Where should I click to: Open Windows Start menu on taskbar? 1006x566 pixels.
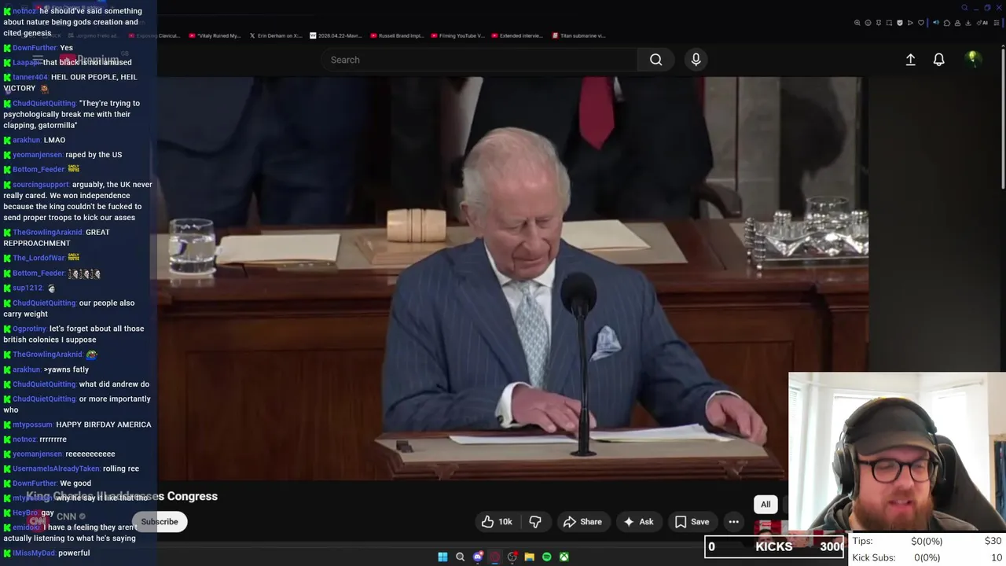pos(442,557)
